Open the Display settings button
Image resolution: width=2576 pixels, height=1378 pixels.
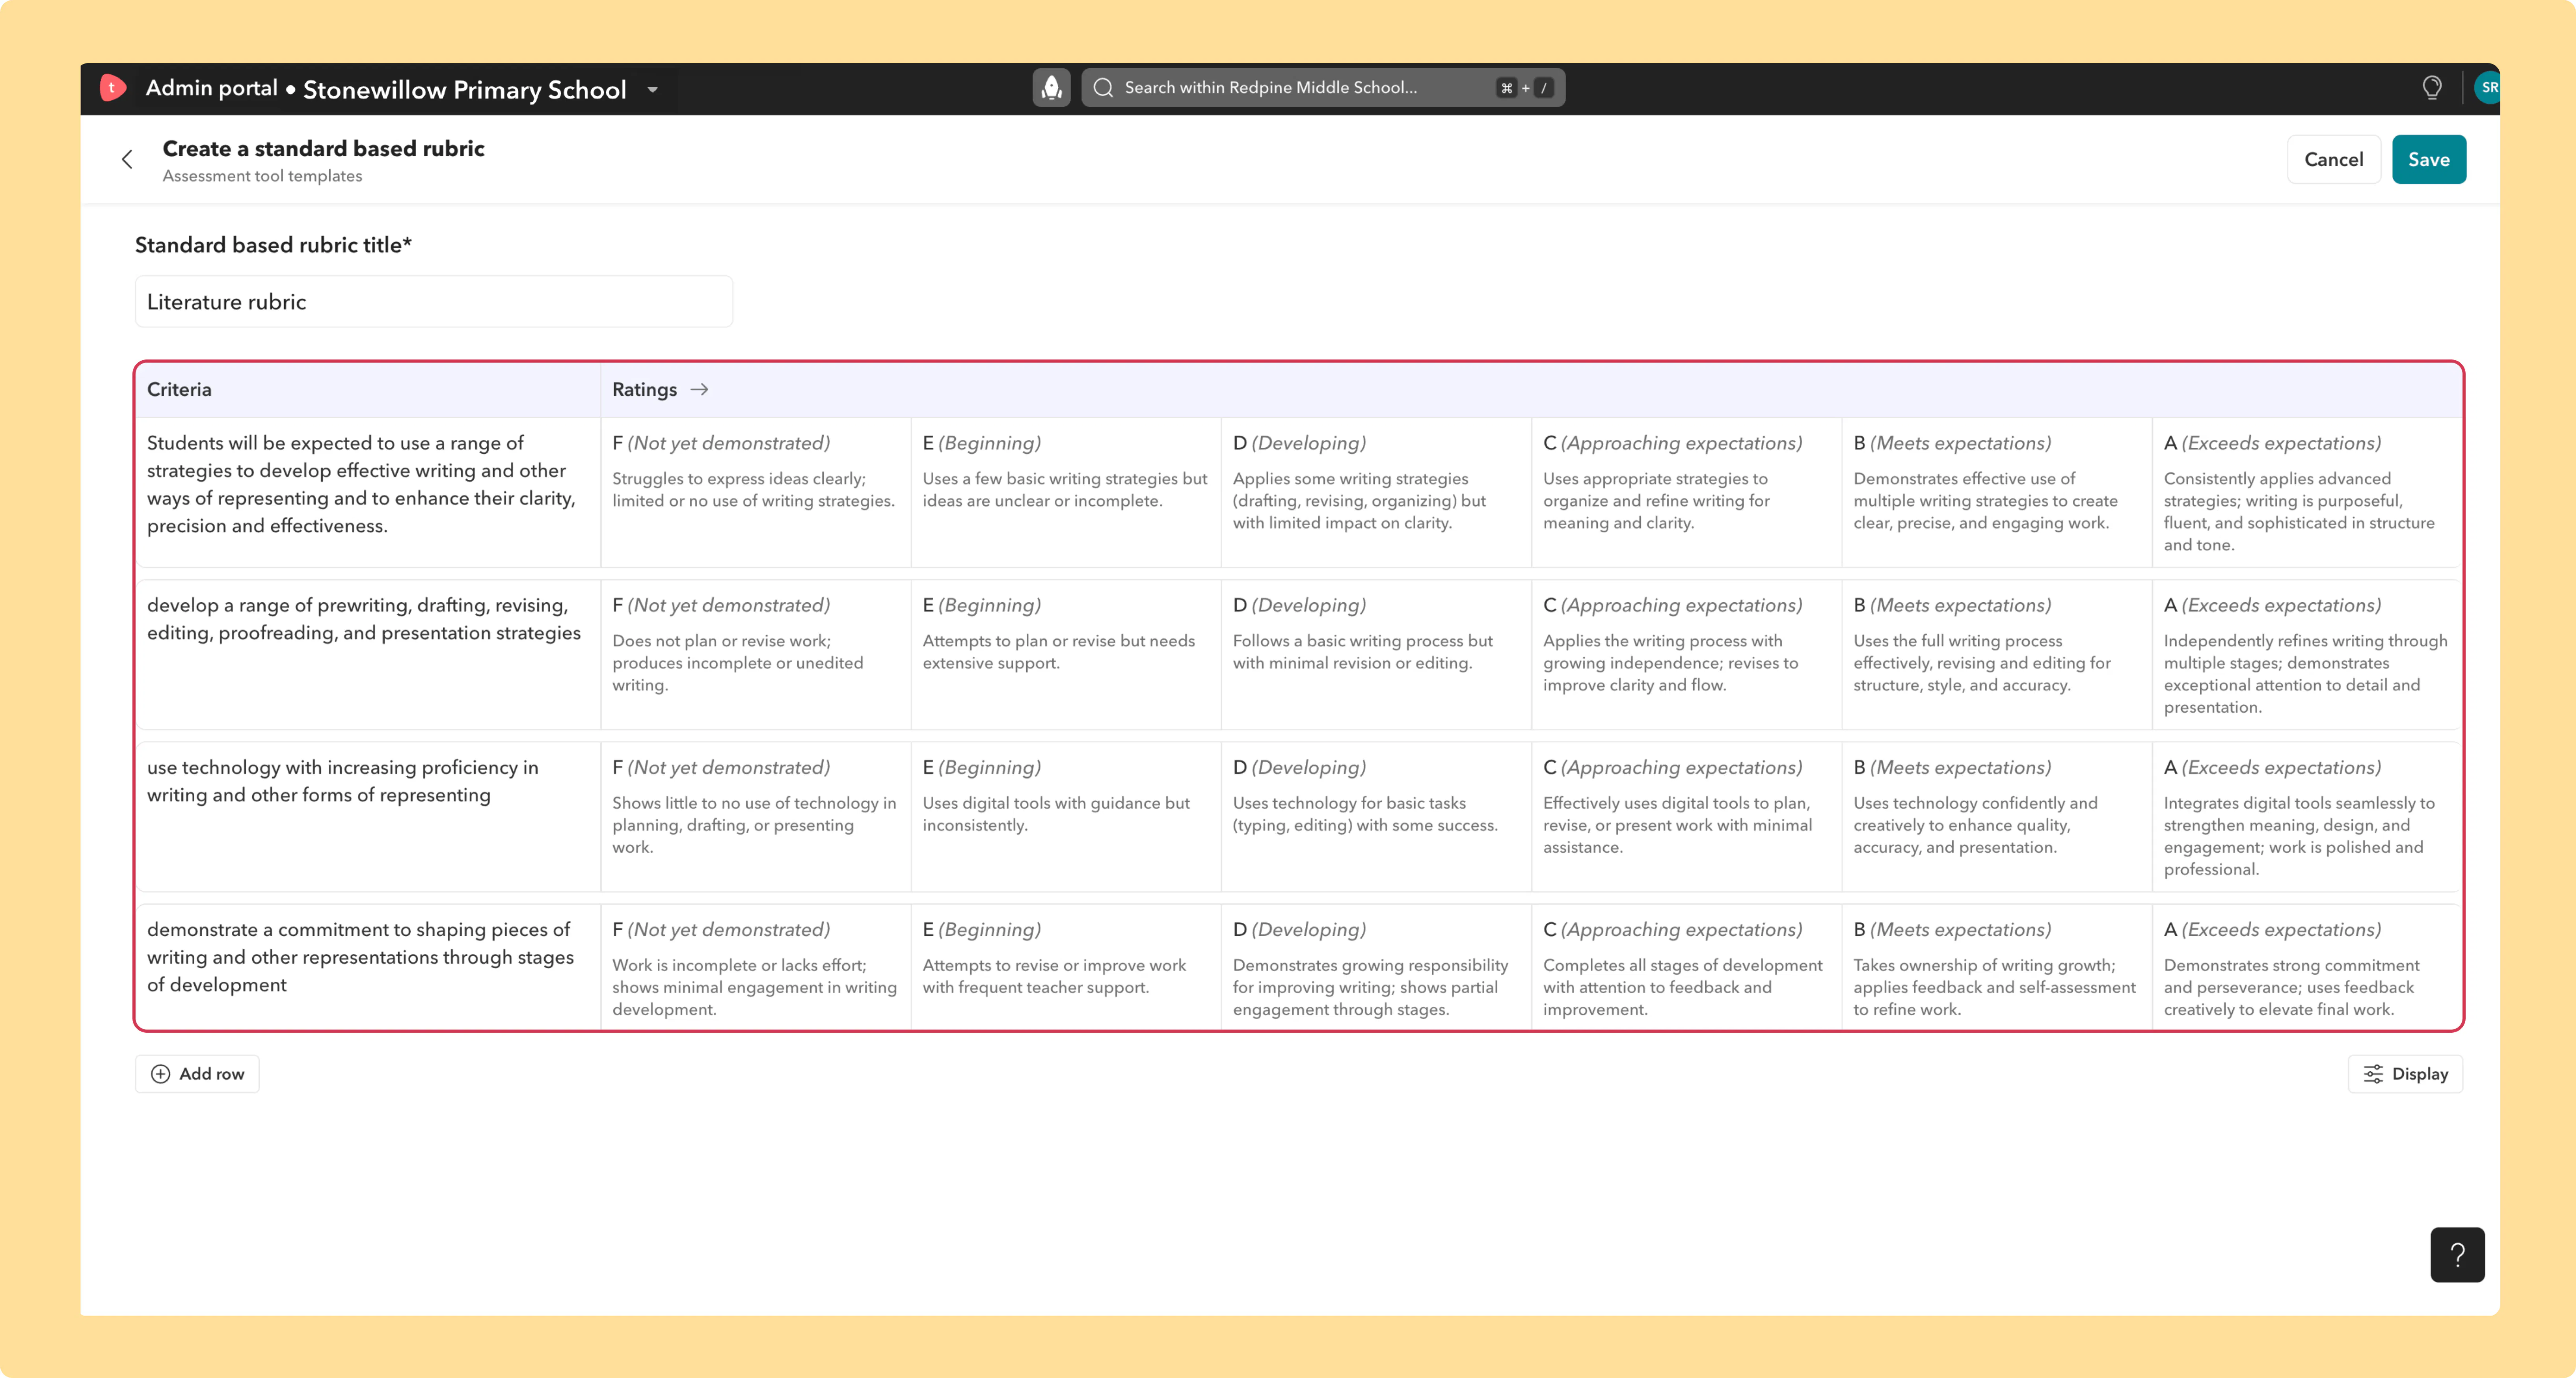pos(2405,1074)
